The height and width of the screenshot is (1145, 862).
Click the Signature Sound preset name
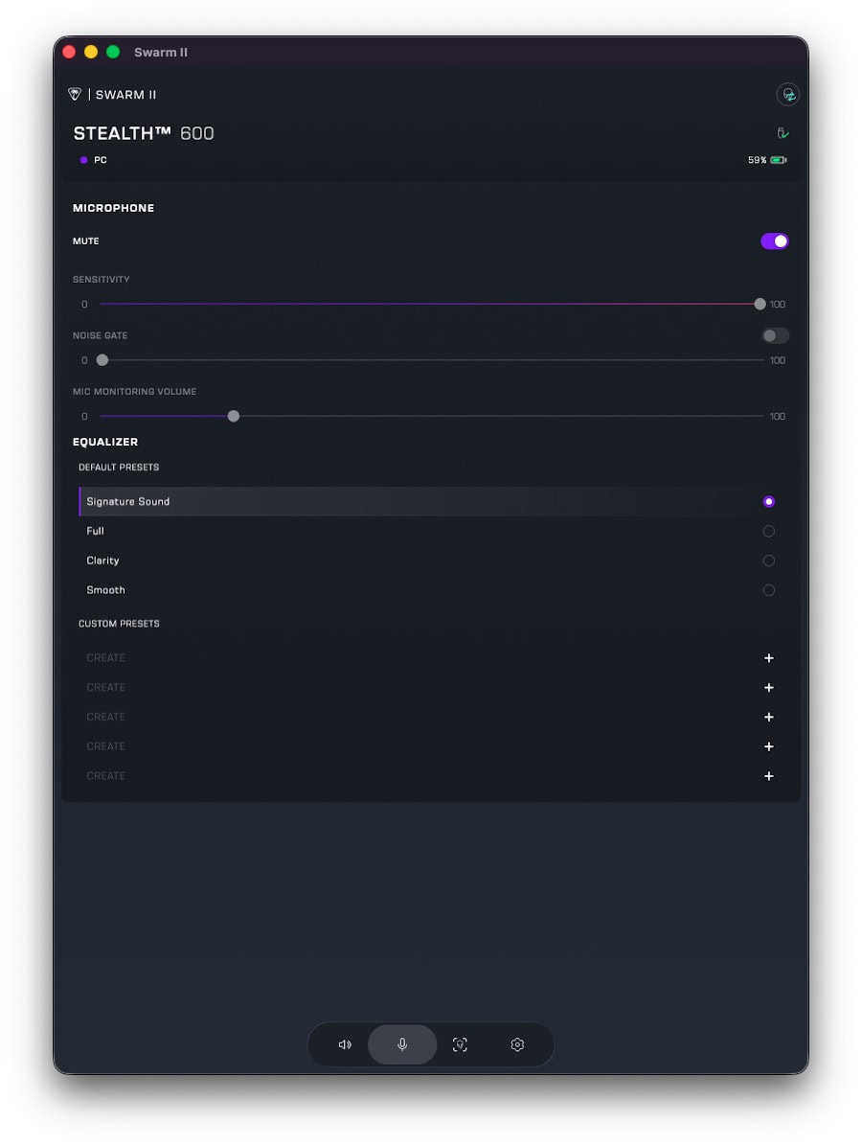[x=127, y=502]
